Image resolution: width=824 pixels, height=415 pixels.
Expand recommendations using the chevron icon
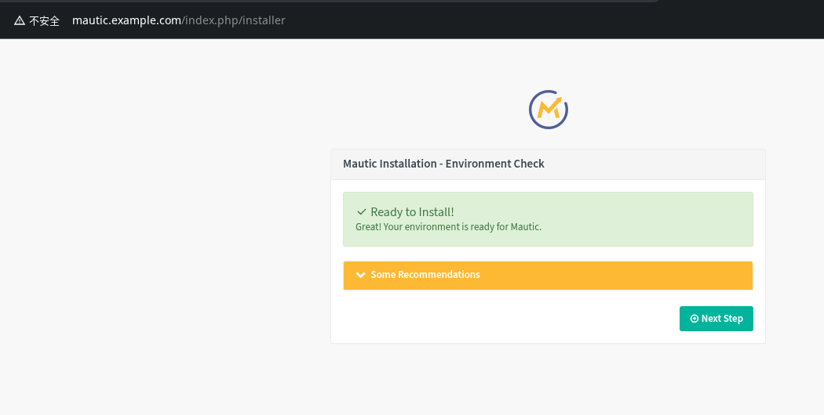click(361, 275)
